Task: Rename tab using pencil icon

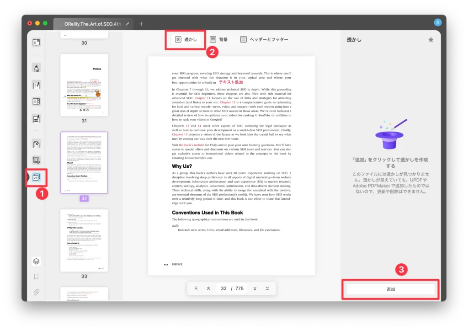Action: pyautogui.click(x=128, y=24)
